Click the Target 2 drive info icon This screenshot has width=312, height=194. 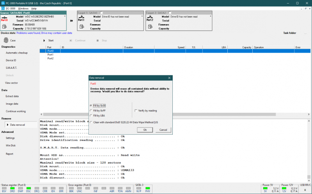click(x=150, y=27)
